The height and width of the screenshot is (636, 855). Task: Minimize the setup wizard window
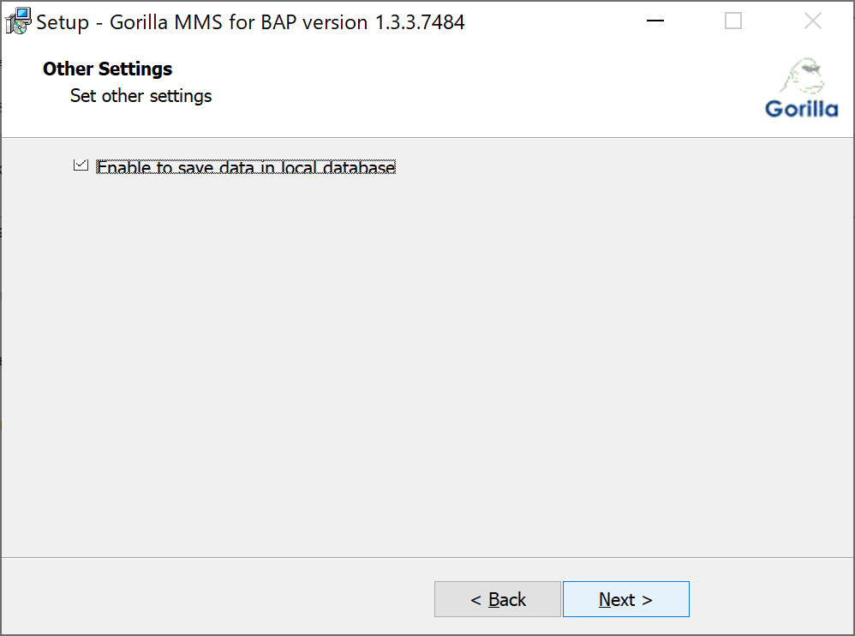655,21
